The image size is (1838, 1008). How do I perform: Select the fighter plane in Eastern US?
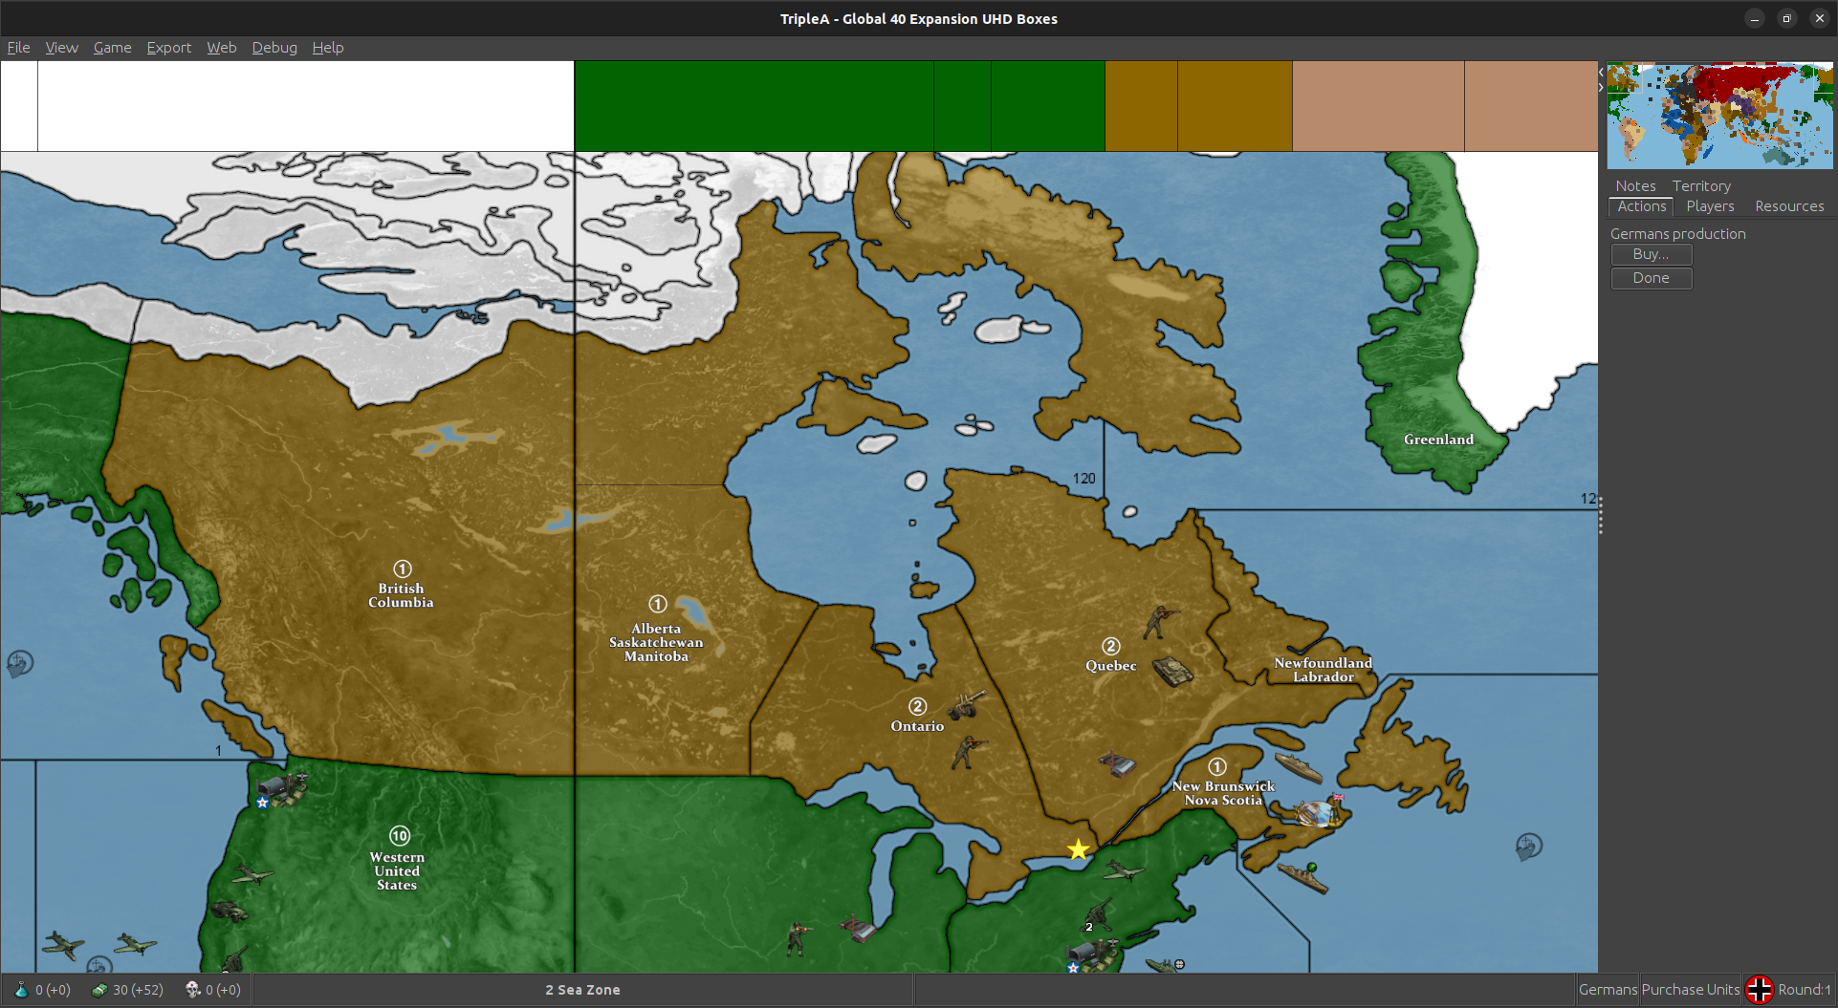point(1124,870)
